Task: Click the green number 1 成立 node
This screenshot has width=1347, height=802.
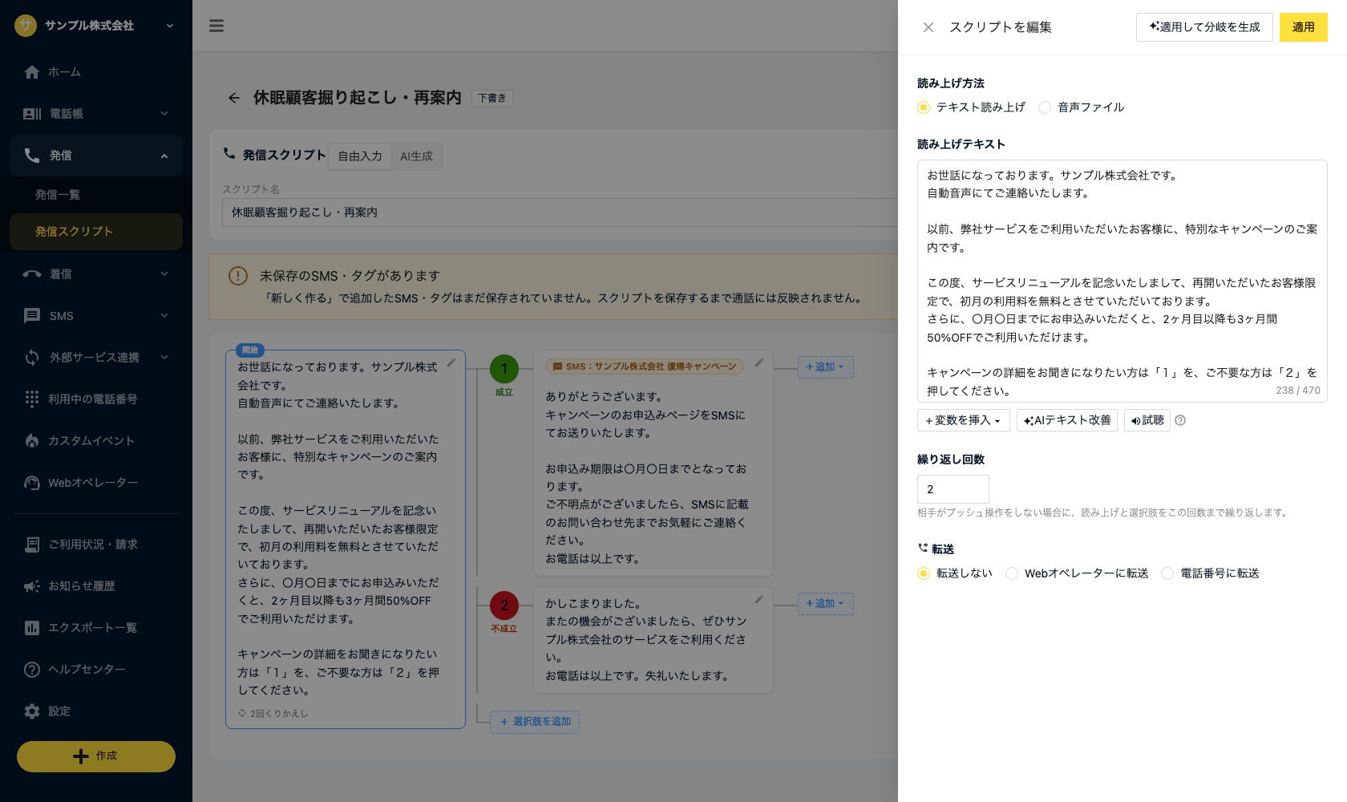Action: click(504, 369)
